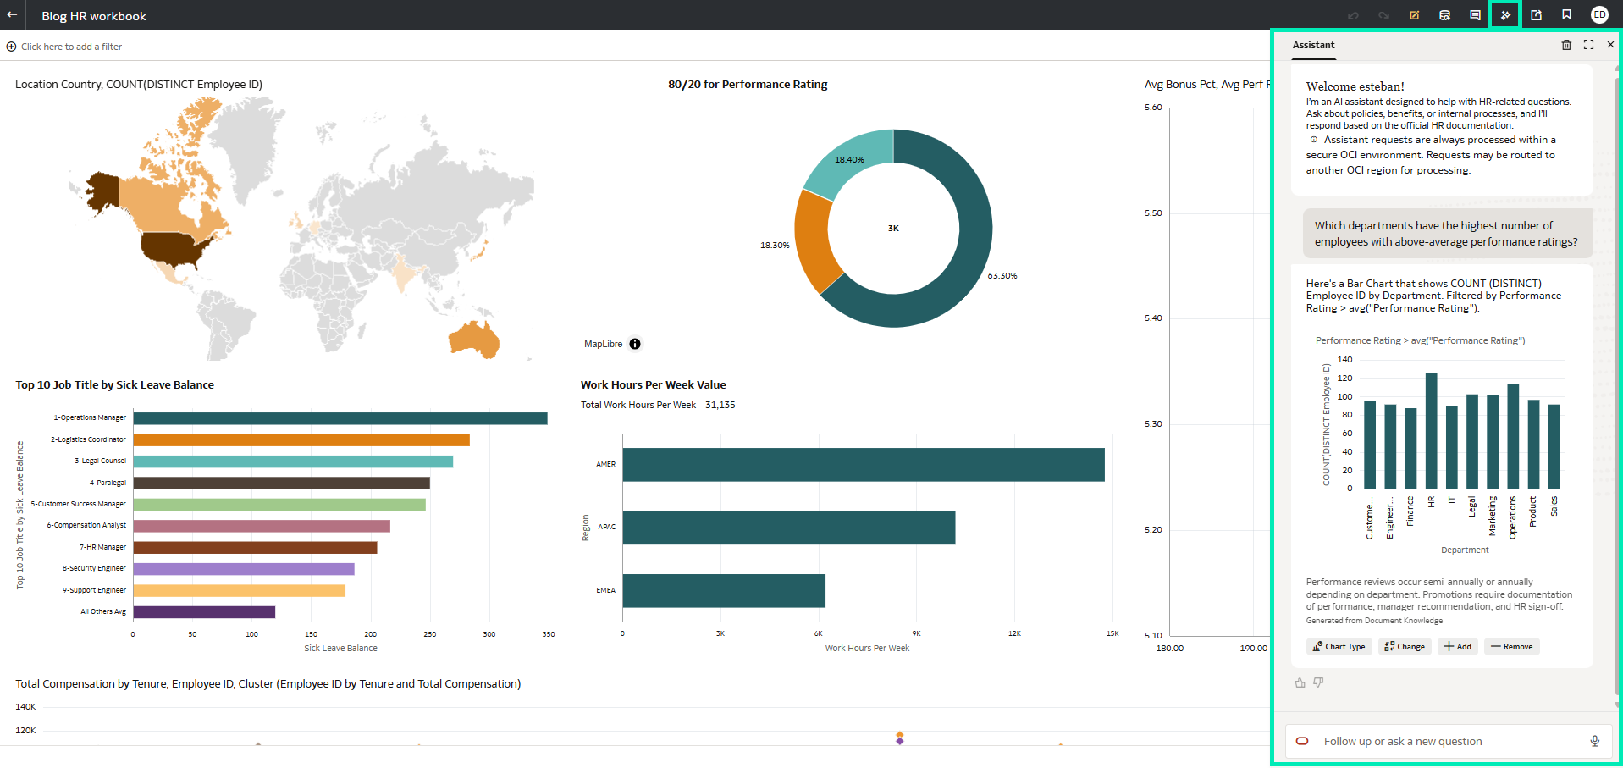Viewport: 1623px width, 768px height.
Task: Click the dataset/data refresh icon
Action: pyautogui.click(x=1444, y=15)
